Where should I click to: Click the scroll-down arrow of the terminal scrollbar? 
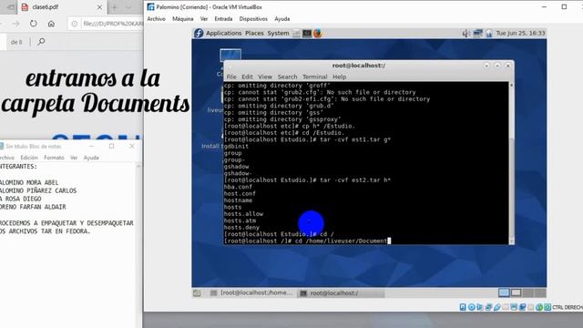pyautogui.click(x=512, y=241)
